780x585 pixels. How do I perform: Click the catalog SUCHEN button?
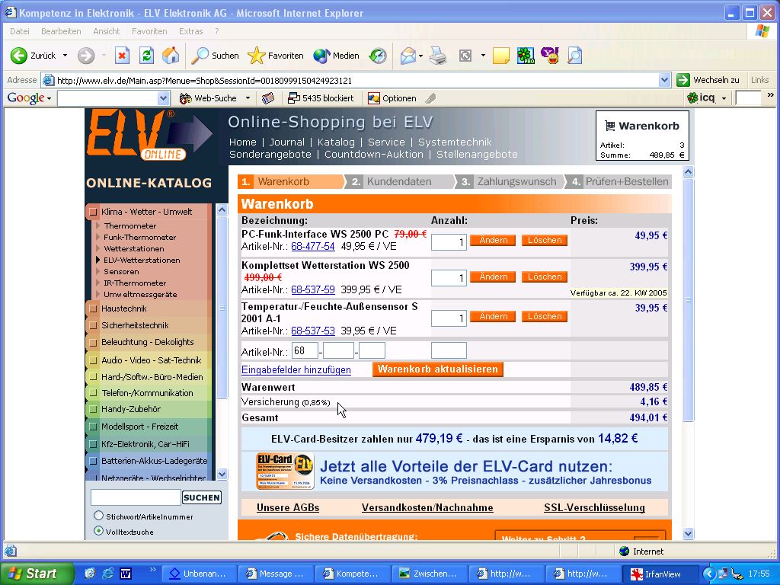[x=201, y=497]
